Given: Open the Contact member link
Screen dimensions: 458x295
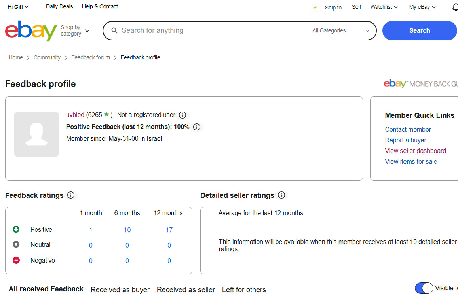Looking at the screenshot, I should tap(408, 129).
